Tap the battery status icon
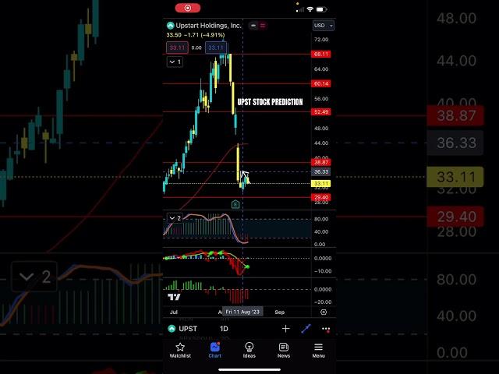The width and height of the screenshot is (499, 374). [x=321, y=9]
